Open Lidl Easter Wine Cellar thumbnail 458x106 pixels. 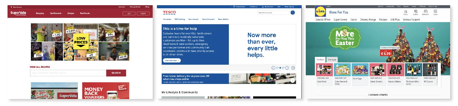tap(413, 70)
